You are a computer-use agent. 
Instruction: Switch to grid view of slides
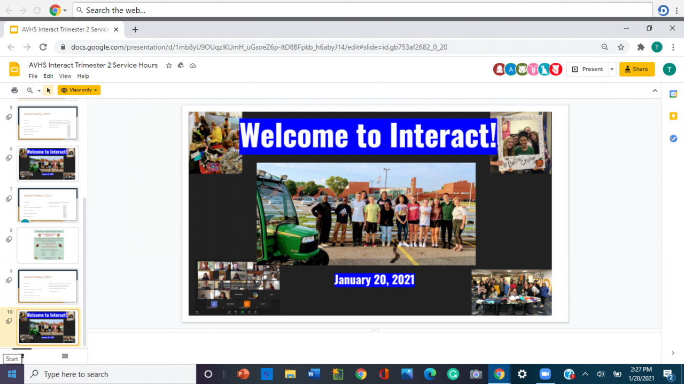(x=65, y=356)
